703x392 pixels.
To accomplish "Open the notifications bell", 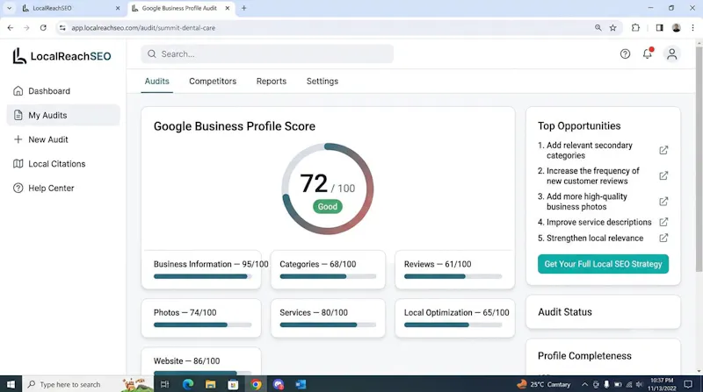I will click(648, 53).
